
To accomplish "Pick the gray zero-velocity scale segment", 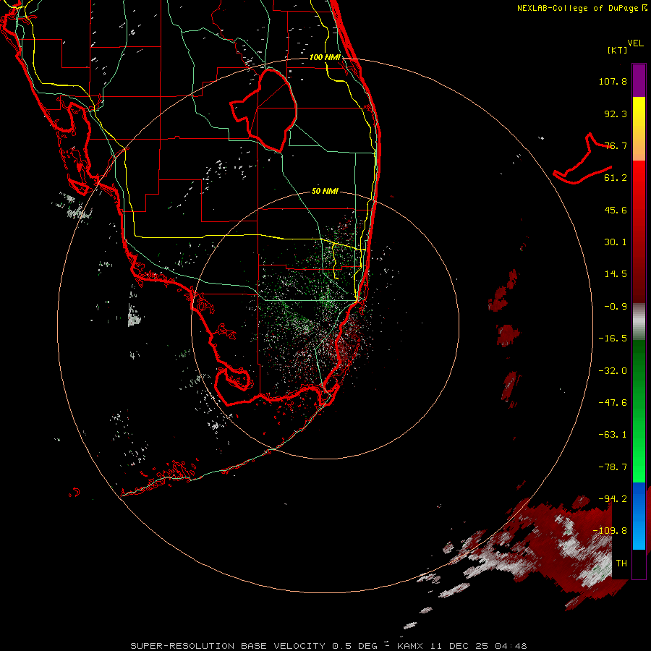I will click(639, 322).
